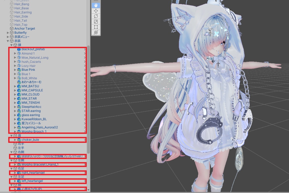289x193 pixels.
Task: Expand the MM_BATSU prefab
Action: point(15,86)
